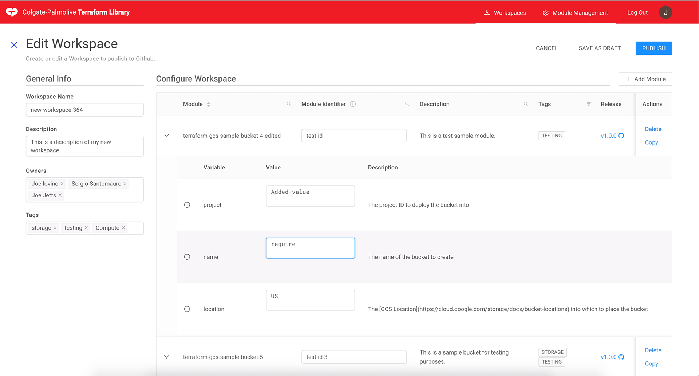Search in the Module column
The height and width of the screenshot is (376, 699).
coord(289,104)
